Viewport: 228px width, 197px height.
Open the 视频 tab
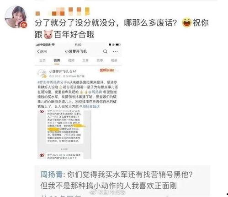click(x=71, y=60)
